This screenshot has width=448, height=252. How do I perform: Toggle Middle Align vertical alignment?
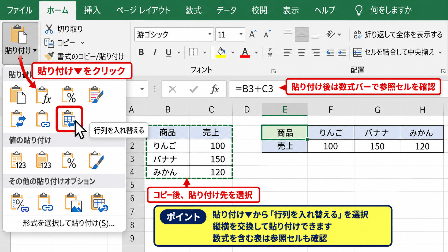coord(301,34)
